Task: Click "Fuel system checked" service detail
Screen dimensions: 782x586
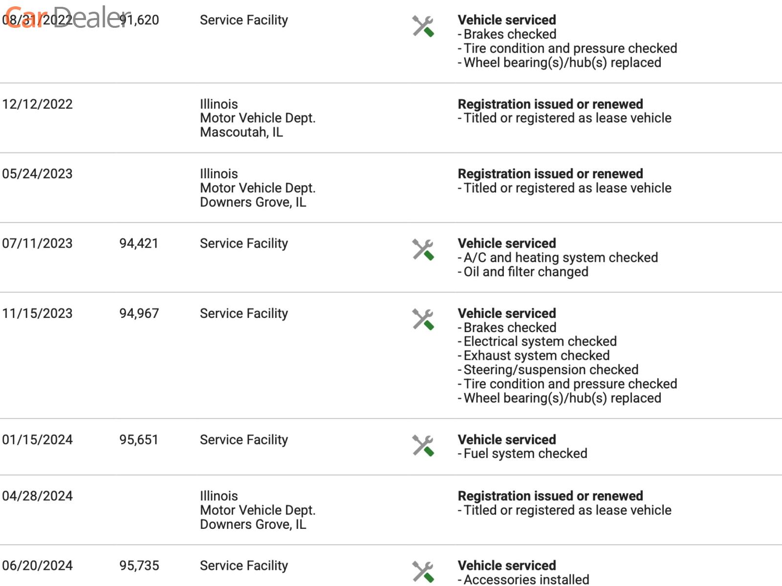Action: pyautogui.click(x=525, y=454)
